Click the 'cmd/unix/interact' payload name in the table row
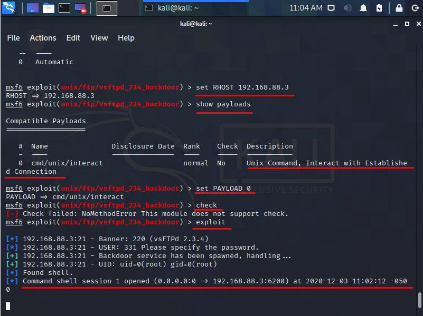The image size is (423, 316). [x=67, y=163]
